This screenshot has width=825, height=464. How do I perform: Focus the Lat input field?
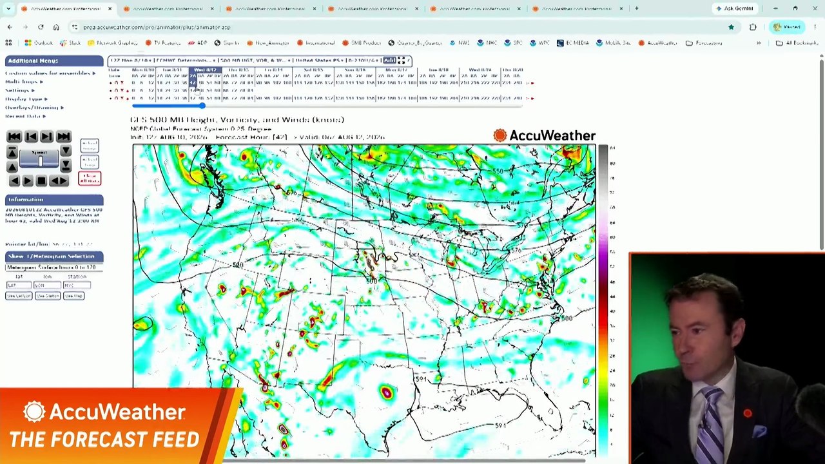click(19, 285)
